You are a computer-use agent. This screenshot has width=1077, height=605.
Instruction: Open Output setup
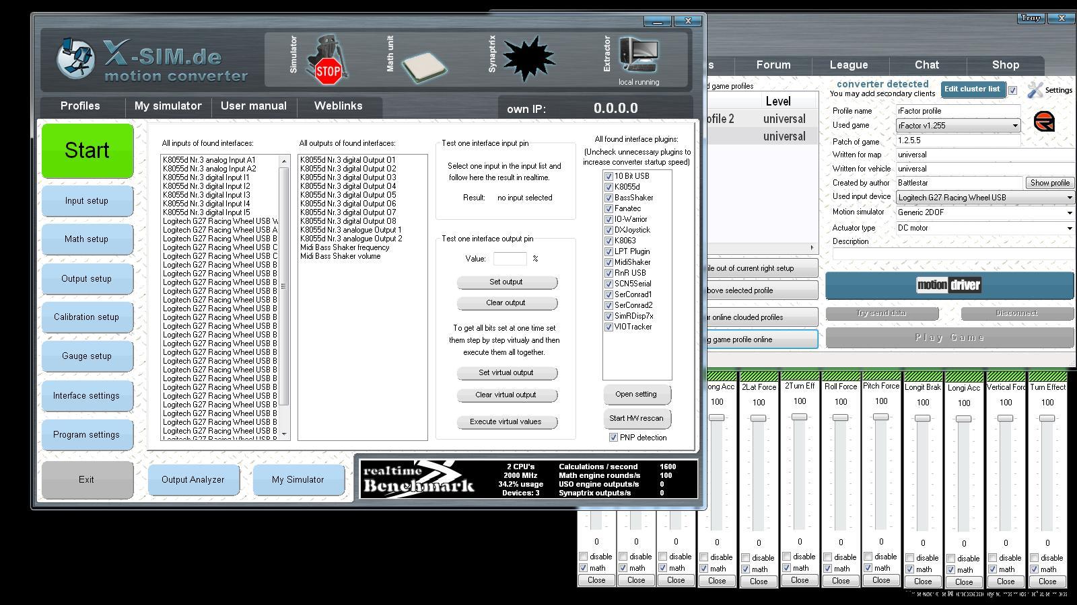coord(87,279)
